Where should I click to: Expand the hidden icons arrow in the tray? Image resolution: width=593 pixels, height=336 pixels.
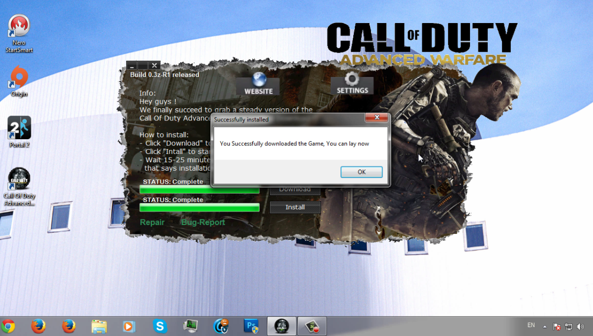pos(544,326)
